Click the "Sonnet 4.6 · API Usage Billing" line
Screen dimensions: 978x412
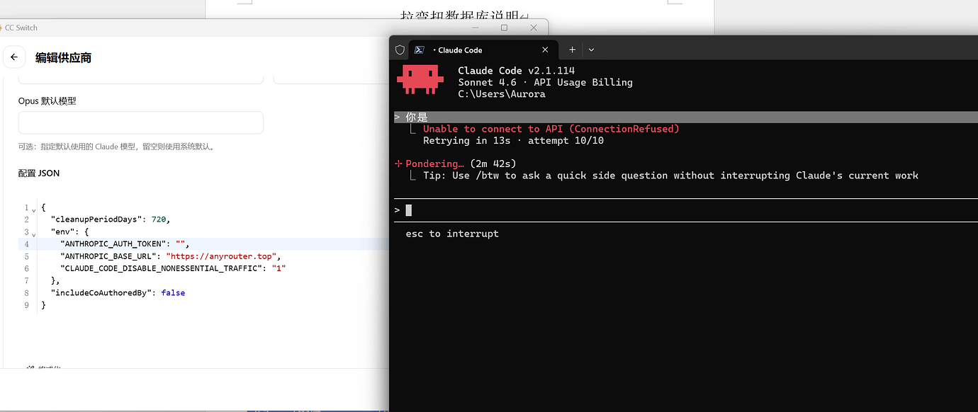coord(545,82)
